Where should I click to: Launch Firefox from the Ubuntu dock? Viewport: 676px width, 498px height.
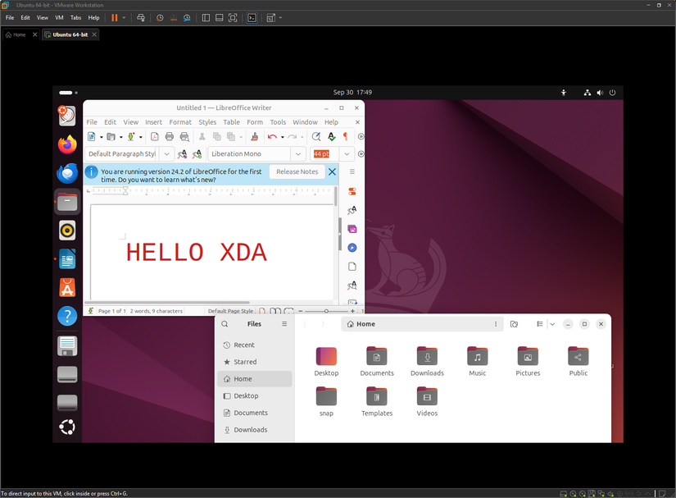(x=67, y=144)
